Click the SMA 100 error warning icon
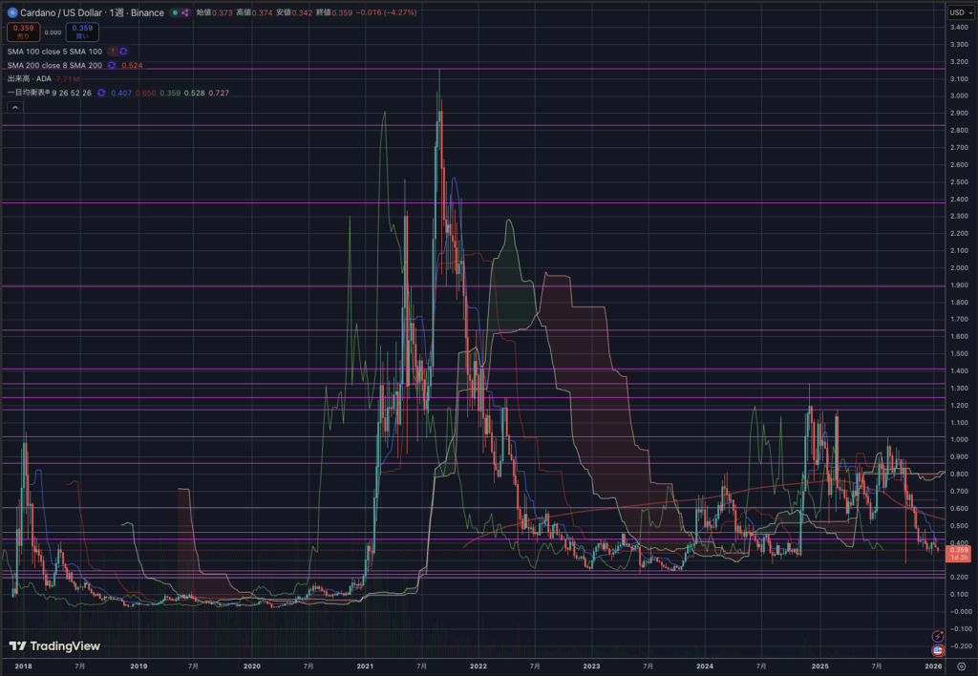This screenshot has height=676, width=978. (113, 50)
